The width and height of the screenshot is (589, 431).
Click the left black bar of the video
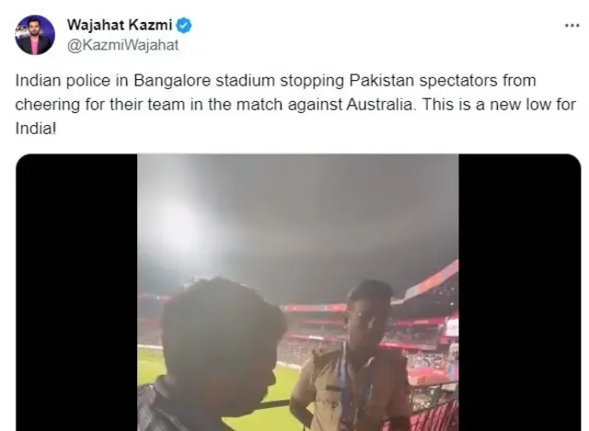pos(76,292)
